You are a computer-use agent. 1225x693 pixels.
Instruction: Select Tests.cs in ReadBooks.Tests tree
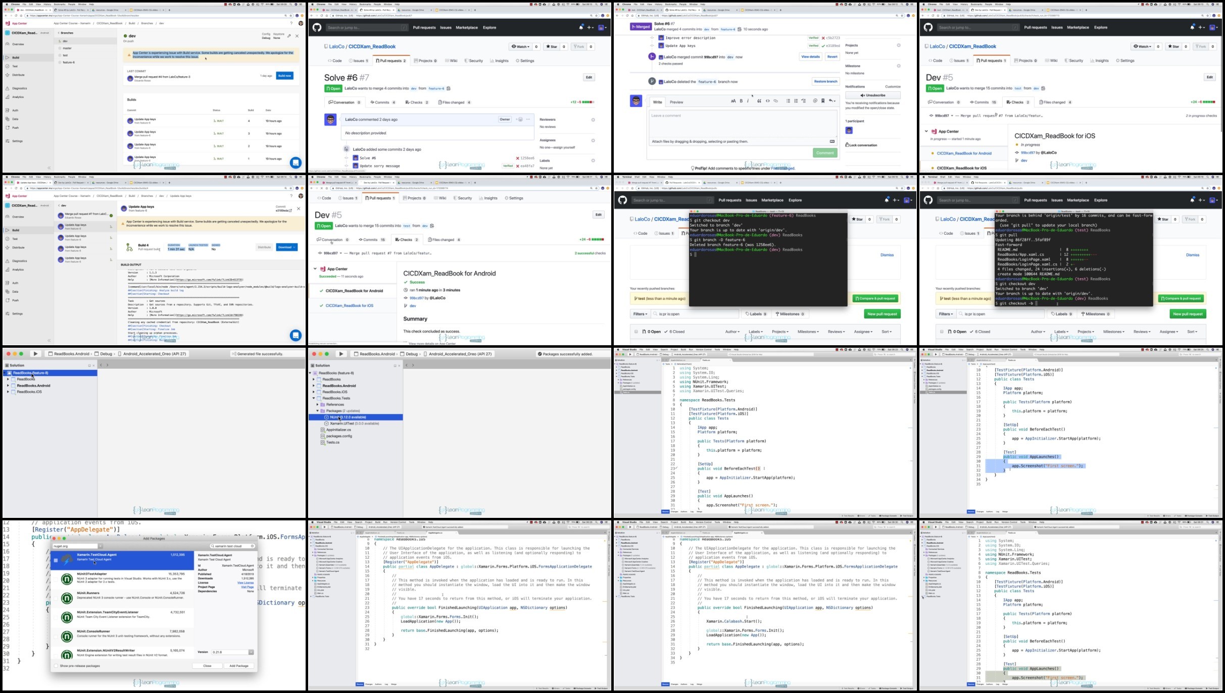(x=332, y=443)
